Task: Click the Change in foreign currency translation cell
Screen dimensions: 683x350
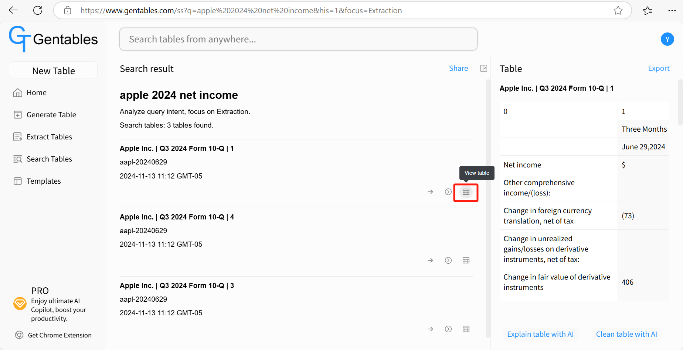Action: [x=558, y=215]
